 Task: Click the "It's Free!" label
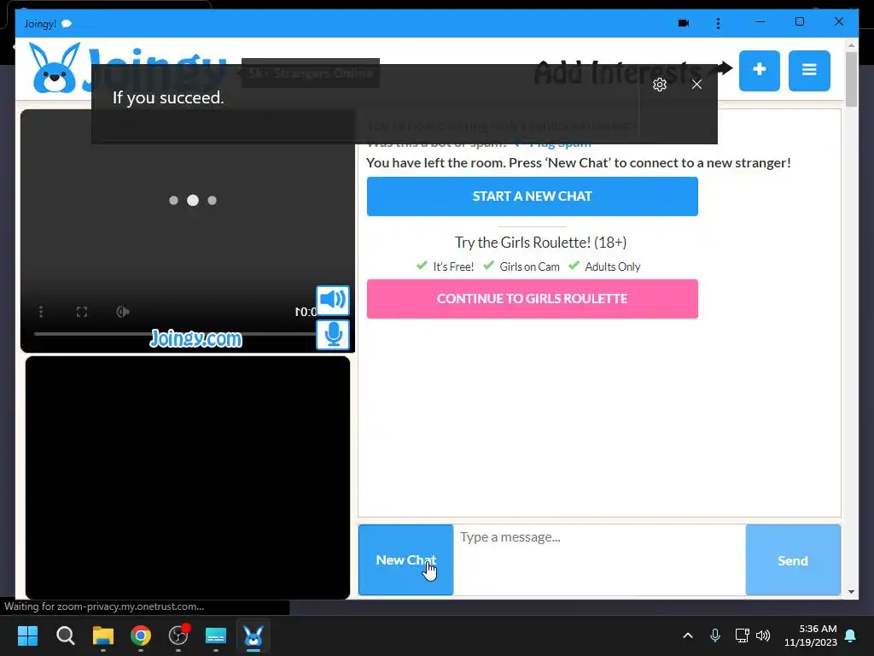pos(453,266)
